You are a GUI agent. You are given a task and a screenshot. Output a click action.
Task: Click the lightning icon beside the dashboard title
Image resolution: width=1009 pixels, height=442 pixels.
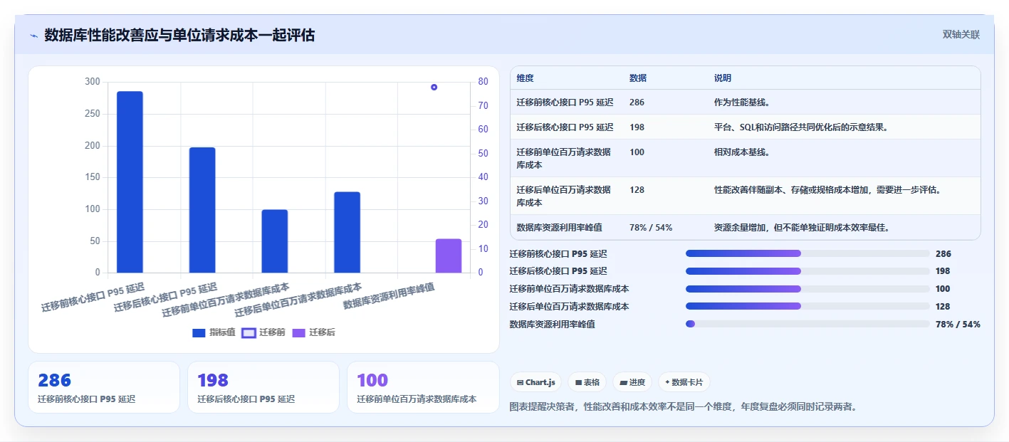pyautogui.click(x=33, y=36)
